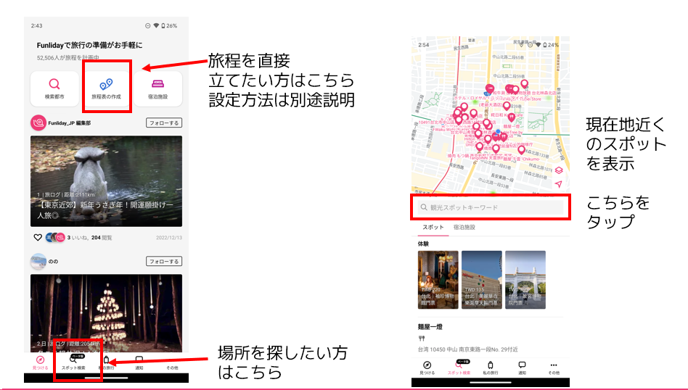Screen dimensions: 688x390
Task: Tap the current-location arrow icon on map
Action: [x=558, y=185]
